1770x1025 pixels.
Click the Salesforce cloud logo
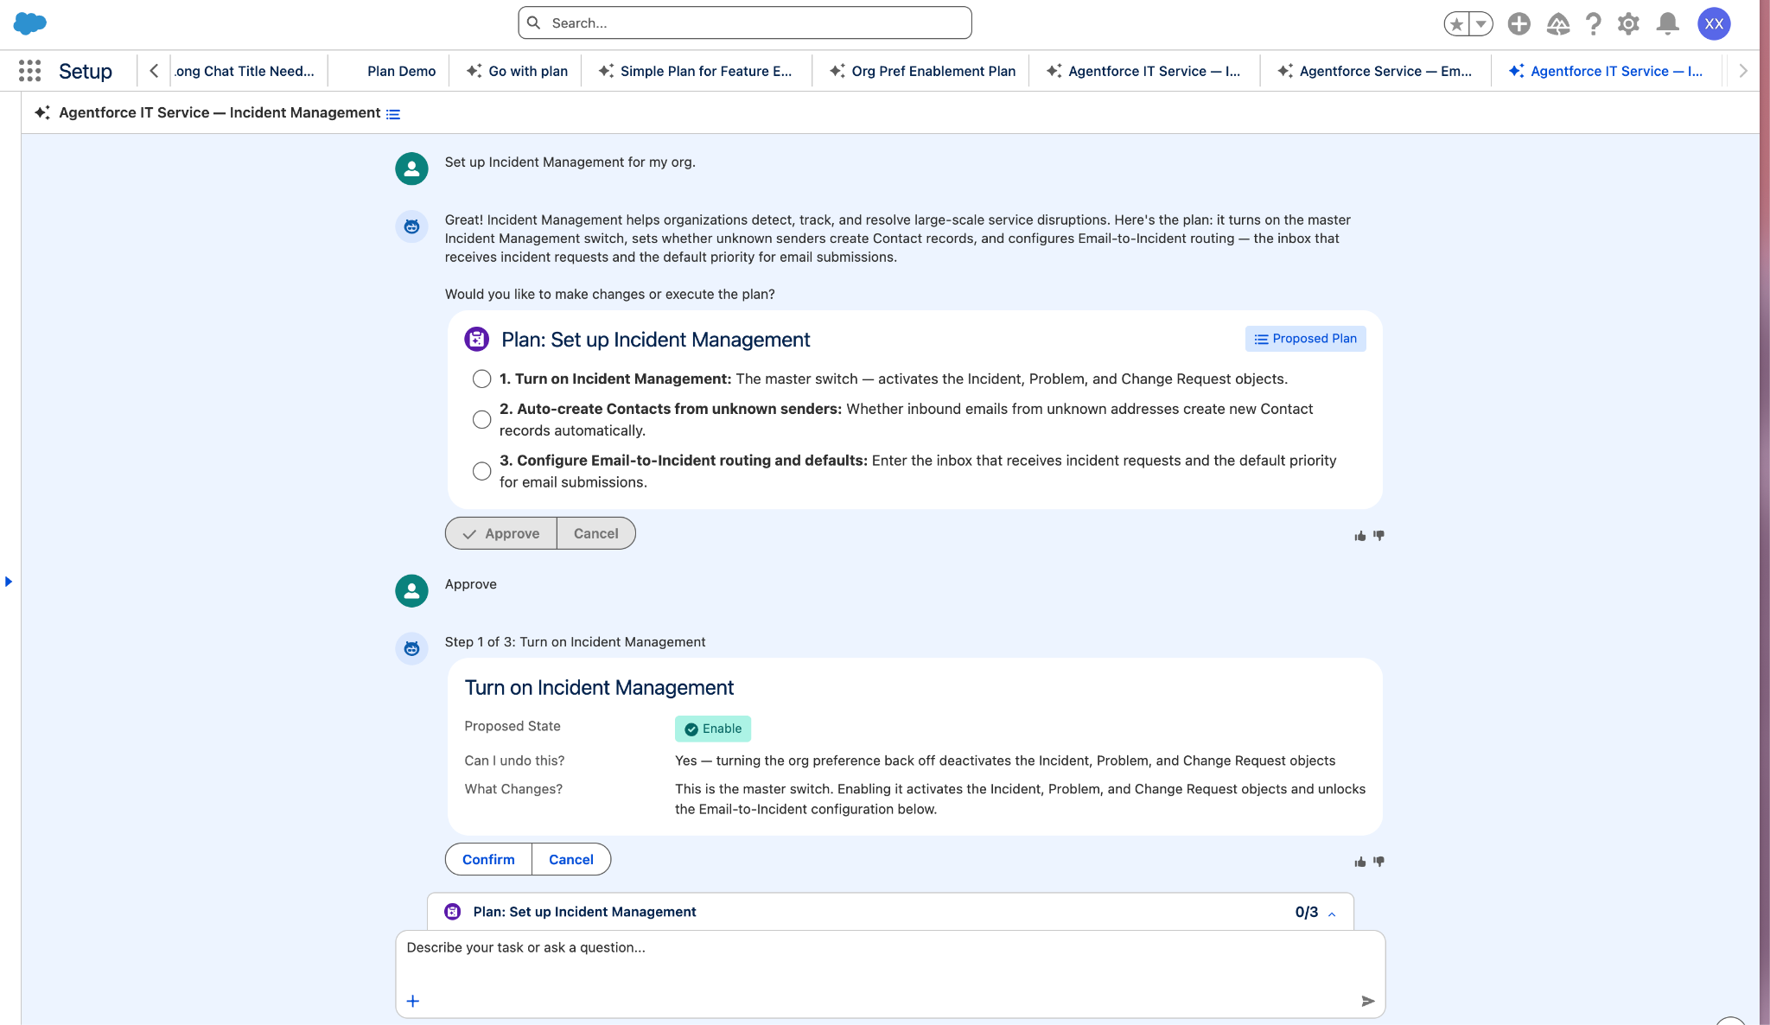(x=30, y=23)
